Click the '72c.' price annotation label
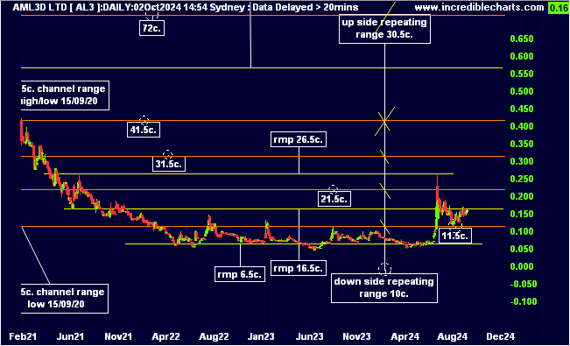The width and height of the screenshot is (570, 346). click(x=152, y=28)
